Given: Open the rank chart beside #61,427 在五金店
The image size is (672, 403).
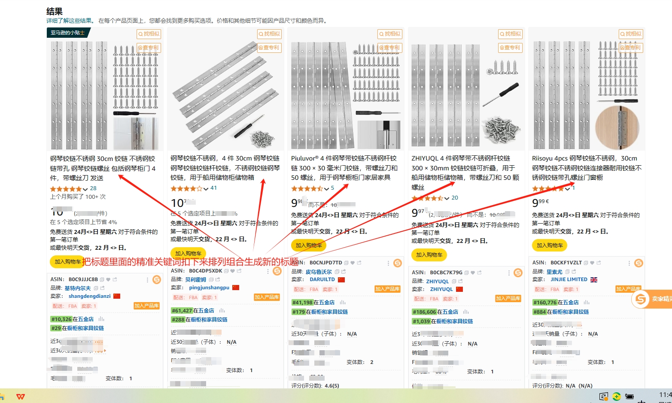Looking at the screenshot, I should pyautogui.click(x=222, y=311).
